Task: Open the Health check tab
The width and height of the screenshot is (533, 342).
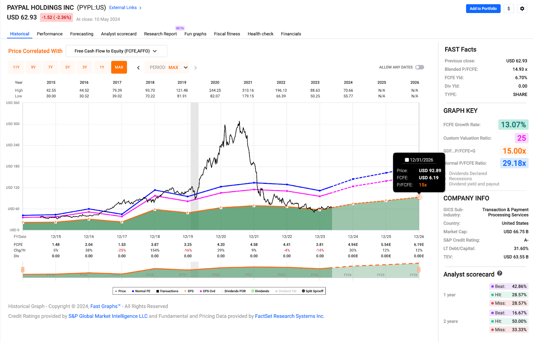Action: [261, 34]
